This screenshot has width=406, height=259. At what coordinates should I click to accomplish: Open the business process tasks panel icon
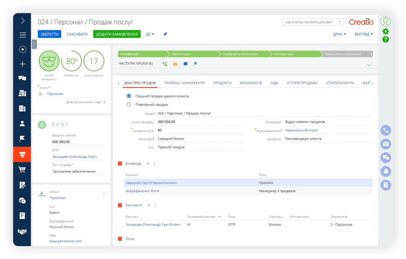pos(386,185)
